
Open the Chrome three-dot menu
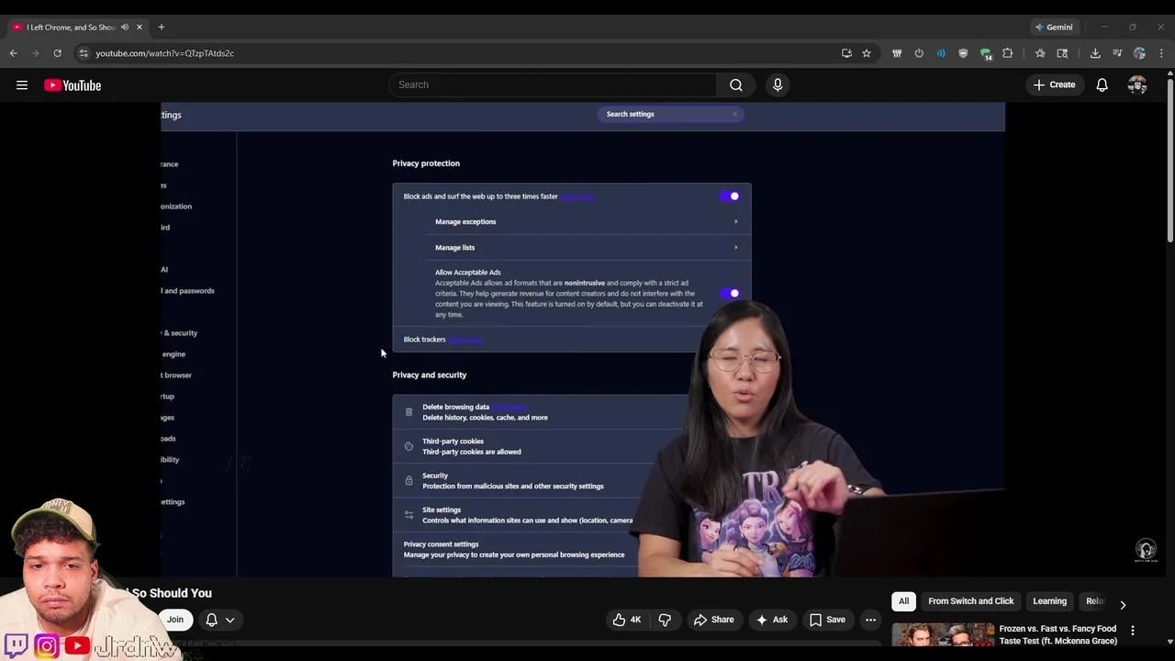click(x=1161, y=53)
